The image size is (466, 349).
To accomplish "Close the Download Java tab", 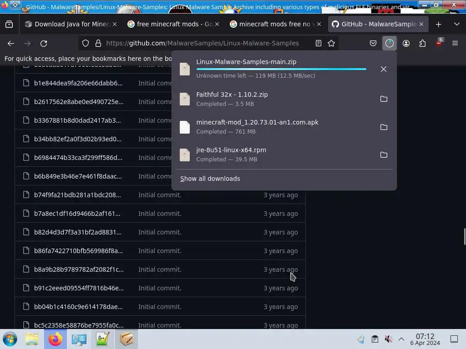I will tap(115, 24).
